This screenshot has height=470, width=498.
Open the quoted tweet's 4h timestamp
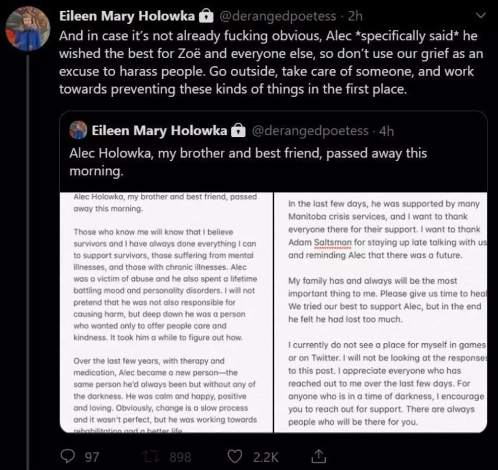[x=386, y=131]
